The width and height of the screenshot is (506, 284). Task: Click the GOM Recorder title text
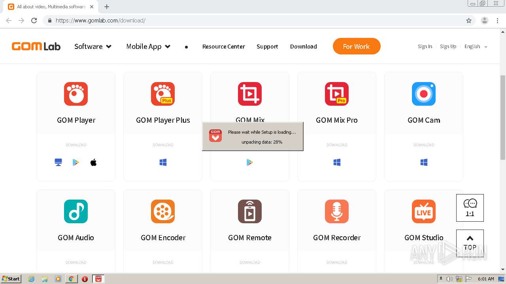(337, 237)
